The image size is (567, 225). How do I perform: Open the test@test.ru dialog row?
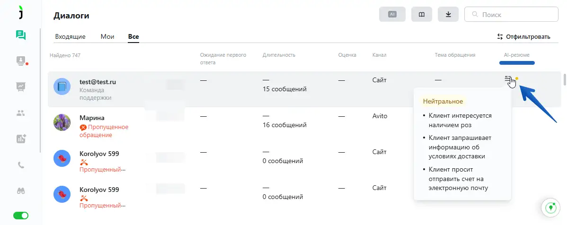(97, 82)
